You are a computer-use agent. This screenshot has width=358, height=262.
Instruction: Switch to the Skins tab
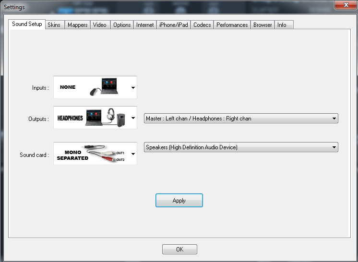[54, 25]
